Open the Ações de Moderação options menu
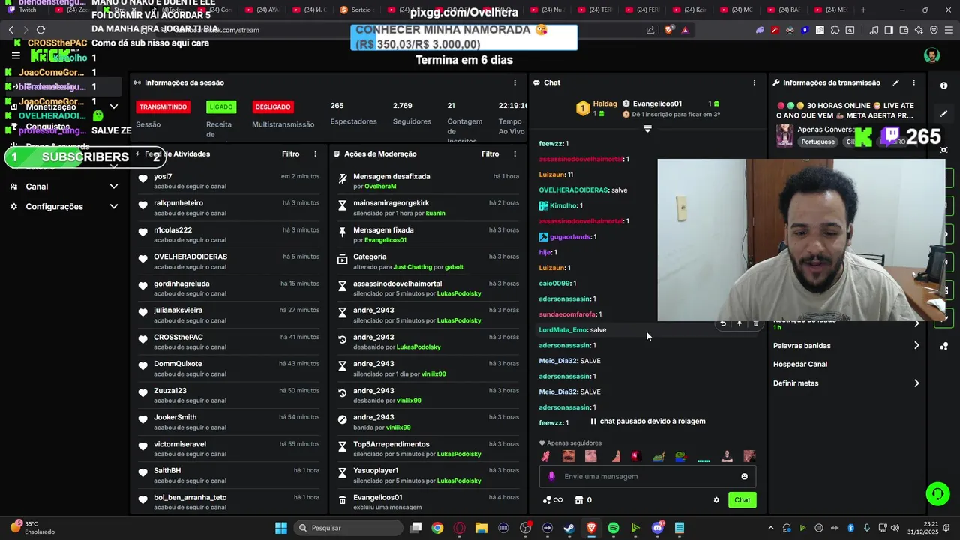960x540 pixels. coord(514,154)
